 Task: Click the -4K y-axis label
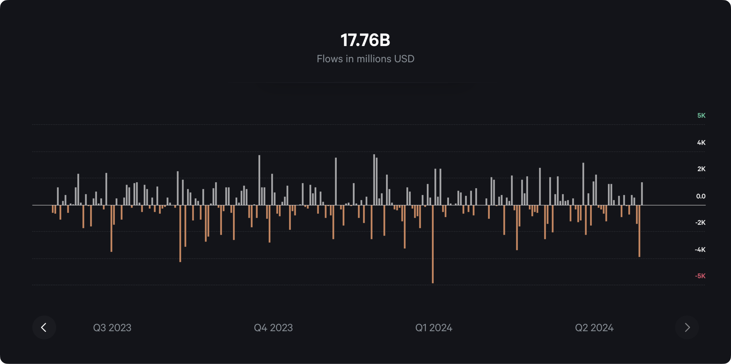tap(700, 250)
